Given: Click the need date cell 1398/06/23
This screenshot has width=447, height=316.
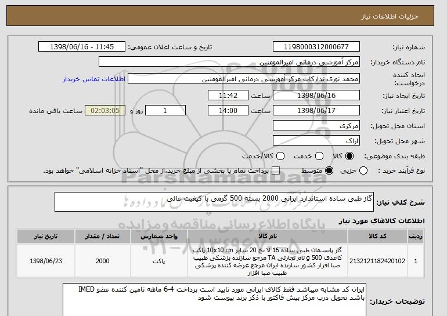Looking at the screenshot, I should pyautogui.click(x=46, y=261).
